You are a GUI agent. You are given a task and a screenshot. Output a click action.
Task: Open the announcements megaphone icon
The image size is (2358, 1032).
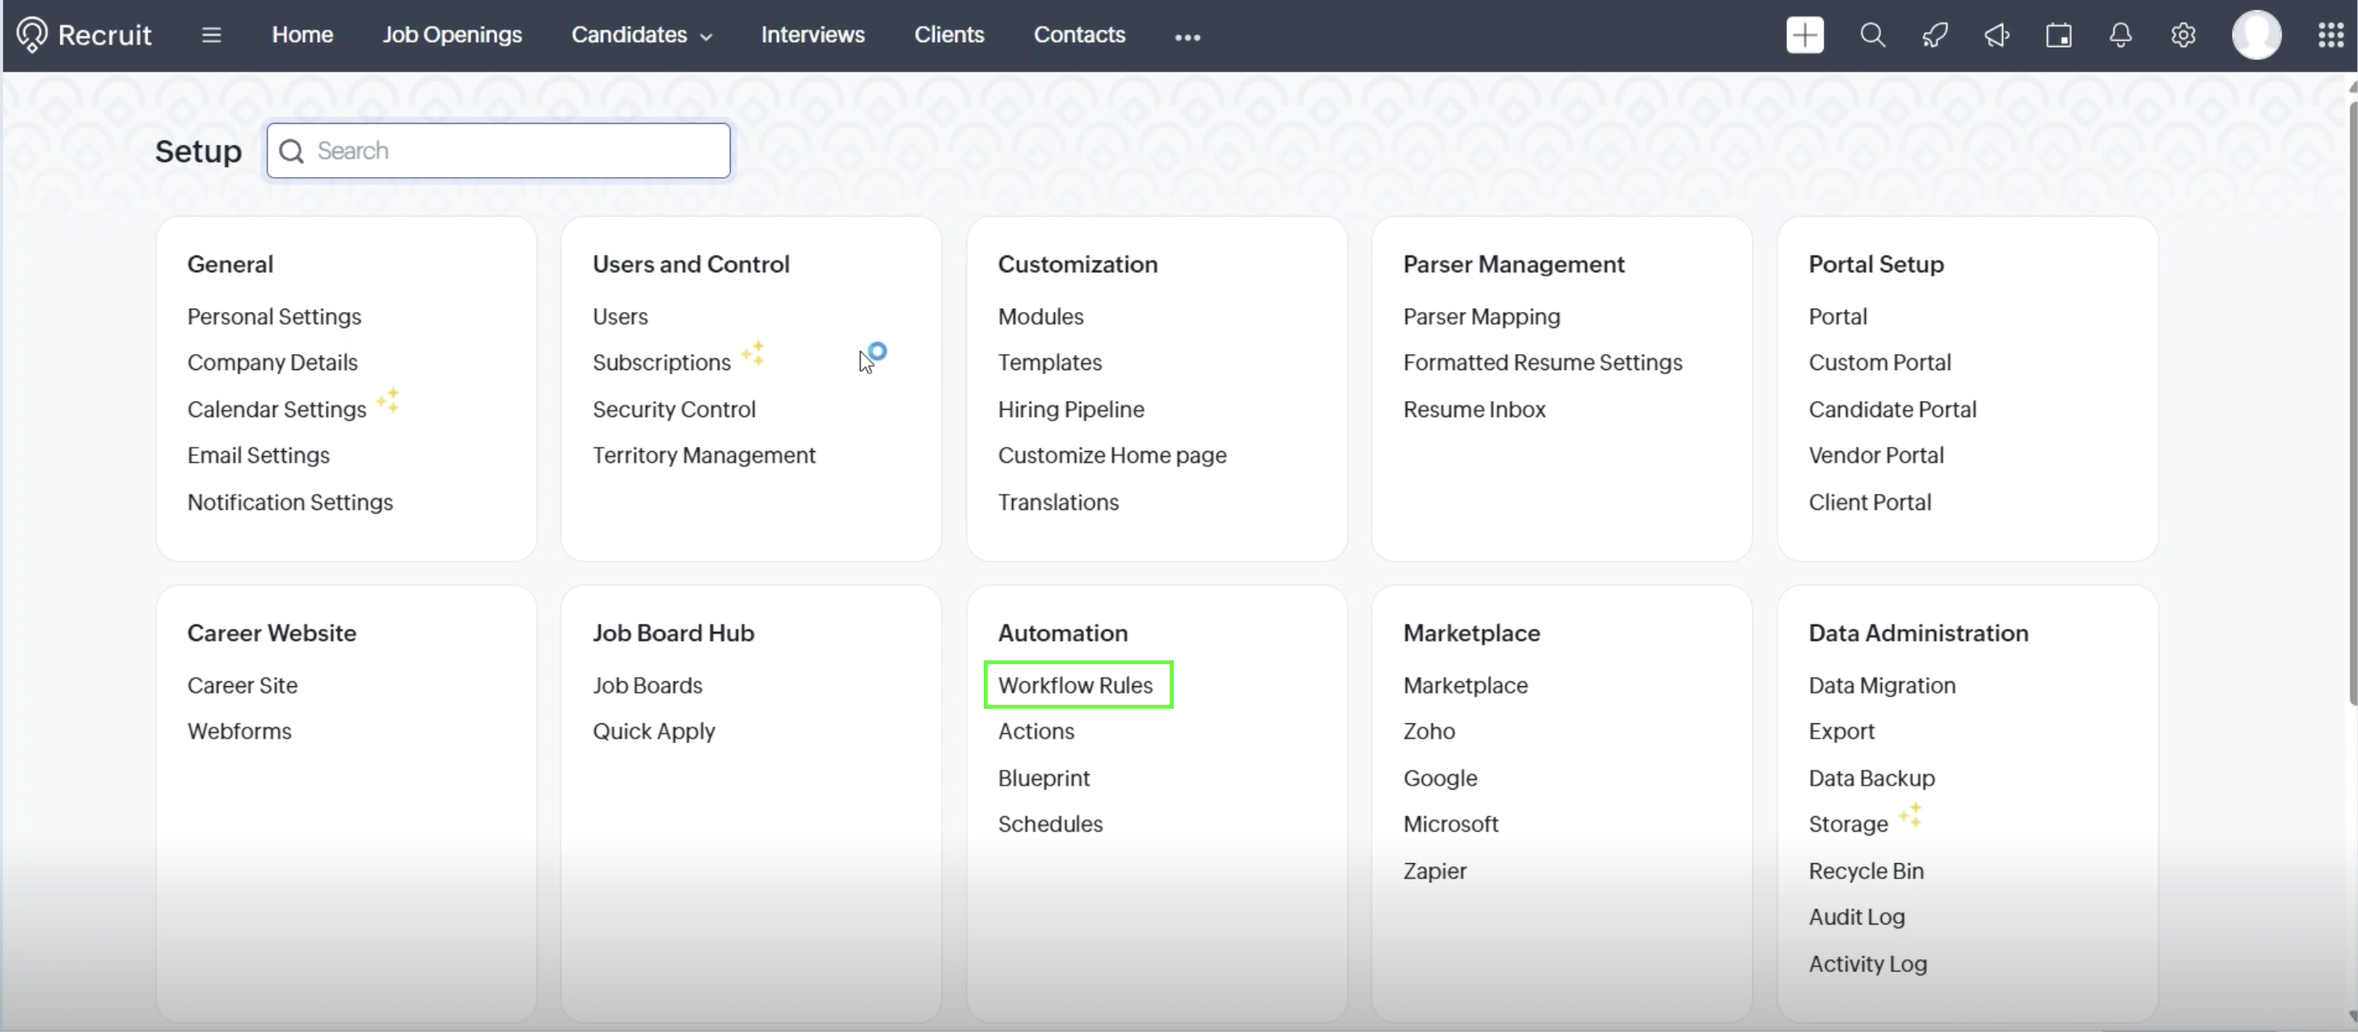tap(1997, 36)
